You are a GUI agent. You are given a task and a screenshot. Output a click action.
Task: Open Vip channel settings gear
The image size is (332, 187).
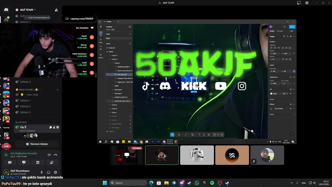tap(58, 127)
